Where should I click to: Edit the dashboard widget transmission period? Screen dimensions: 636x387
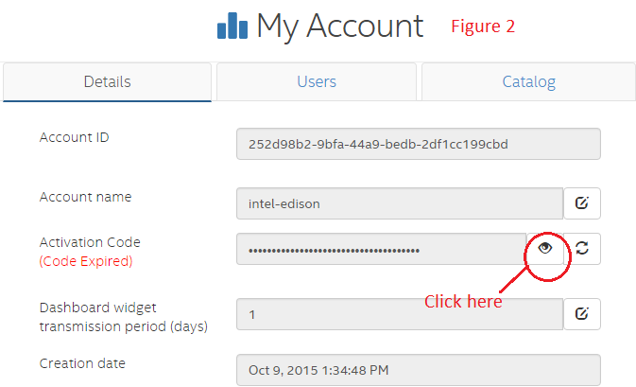click(582, 313)
